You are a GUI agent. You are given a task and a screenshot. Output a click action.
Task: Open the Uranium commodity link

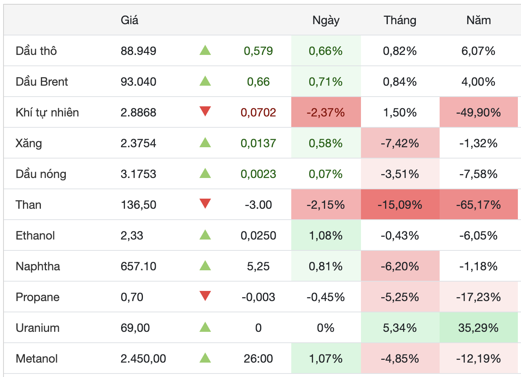point(37,328)
